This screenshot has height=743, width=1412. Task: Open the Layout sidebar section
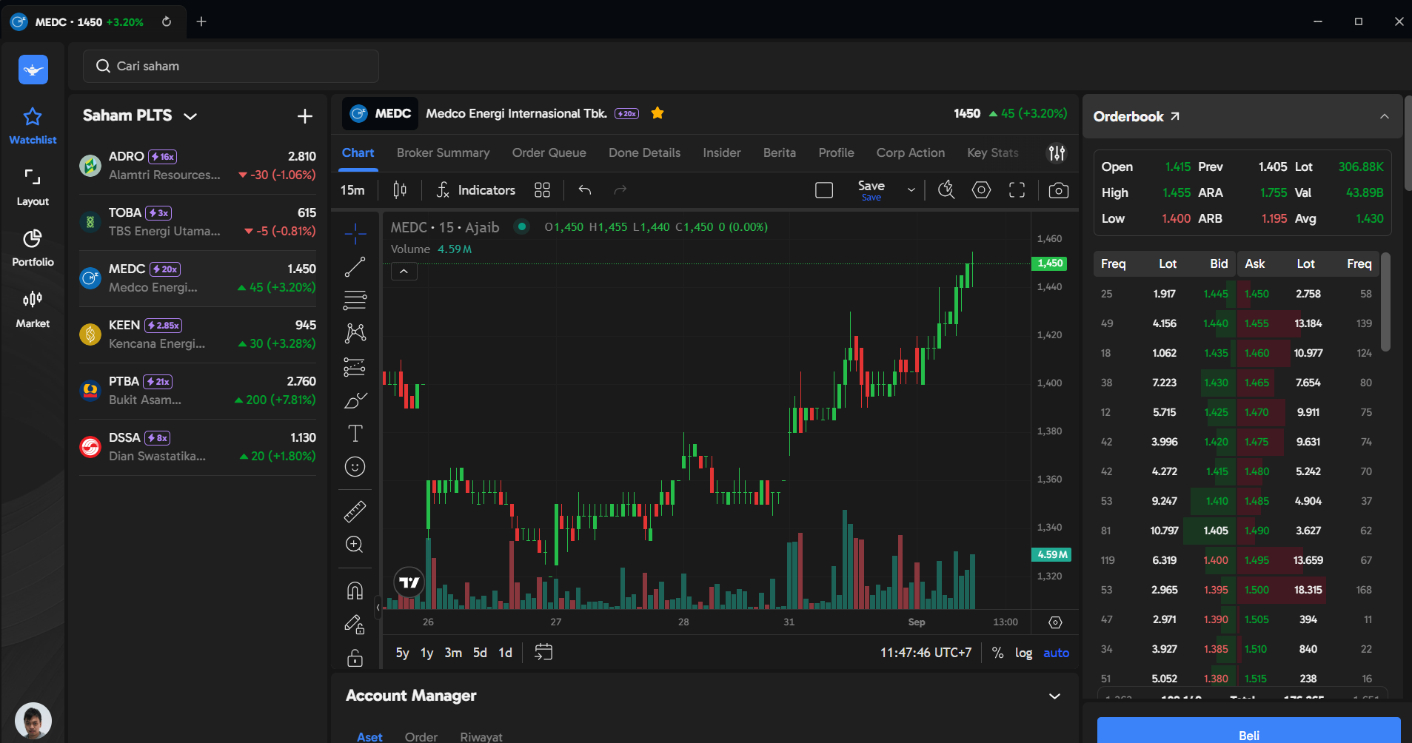click(x=33, y=186)
